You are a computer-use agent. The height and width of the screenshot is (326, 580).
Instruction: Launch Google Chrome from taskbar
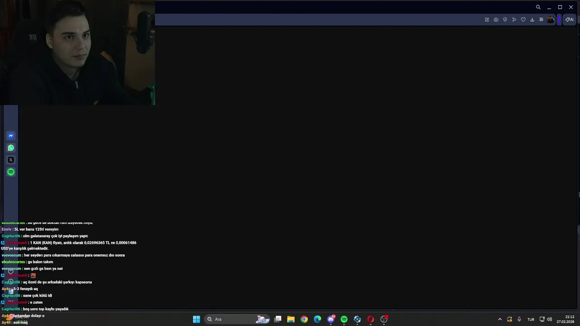pyautogui.click(x=304, y=319)
